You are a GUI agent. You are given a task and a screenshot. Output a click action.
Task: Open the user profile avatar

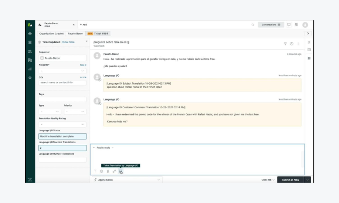coord(305,25)
